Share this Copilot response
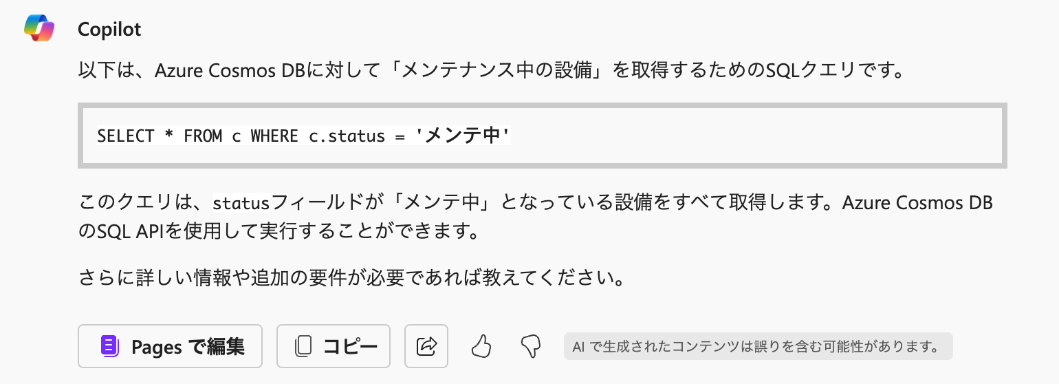The height and width of the screenshot is (384, 1059). [x=426, y=346]
